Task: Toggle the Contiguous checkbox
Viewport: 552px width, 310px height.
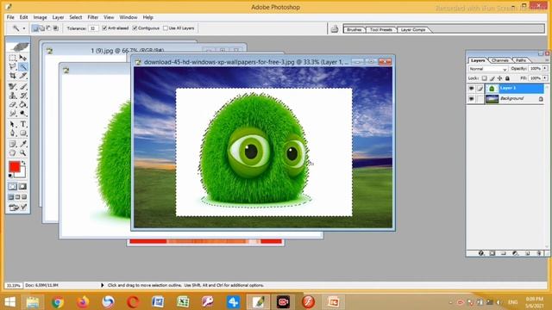Action: click(x=135, y=28)
